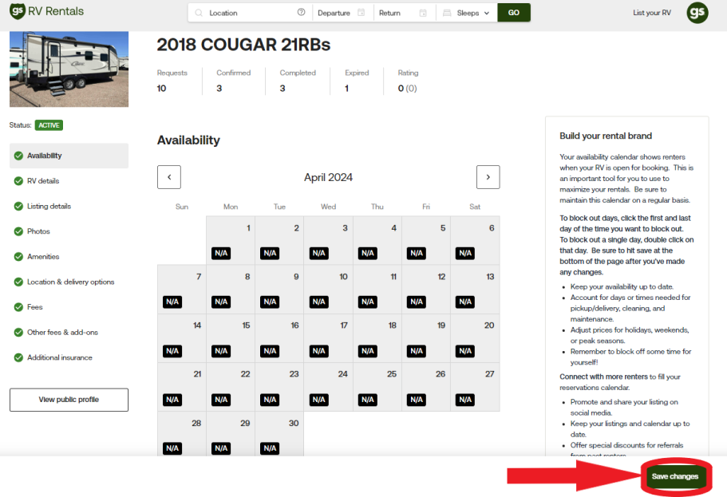The image size is (727, 497).
Task: Click the locate-me target icon in Location field
Action: [301, 13]
